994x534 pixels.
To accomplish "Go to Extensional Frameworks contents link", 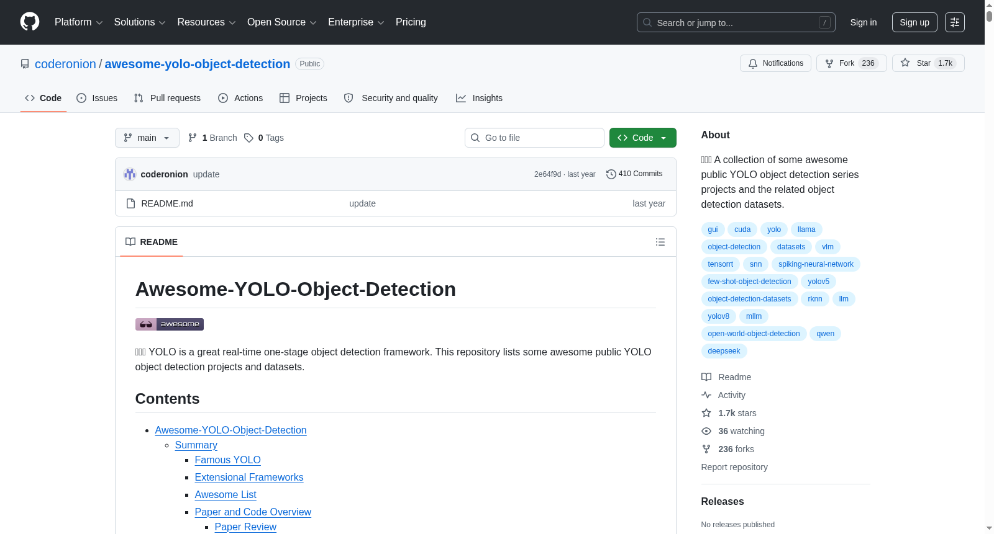I will (x=249, y=478).
